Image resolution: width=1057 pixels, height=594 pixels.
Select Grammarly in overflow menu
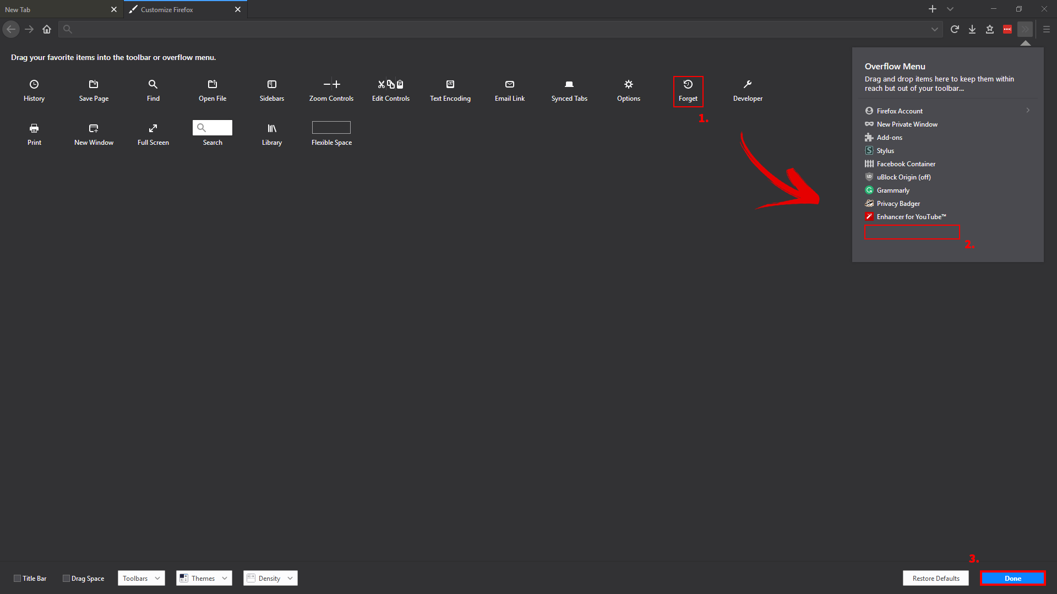click(x=947, y=190)
